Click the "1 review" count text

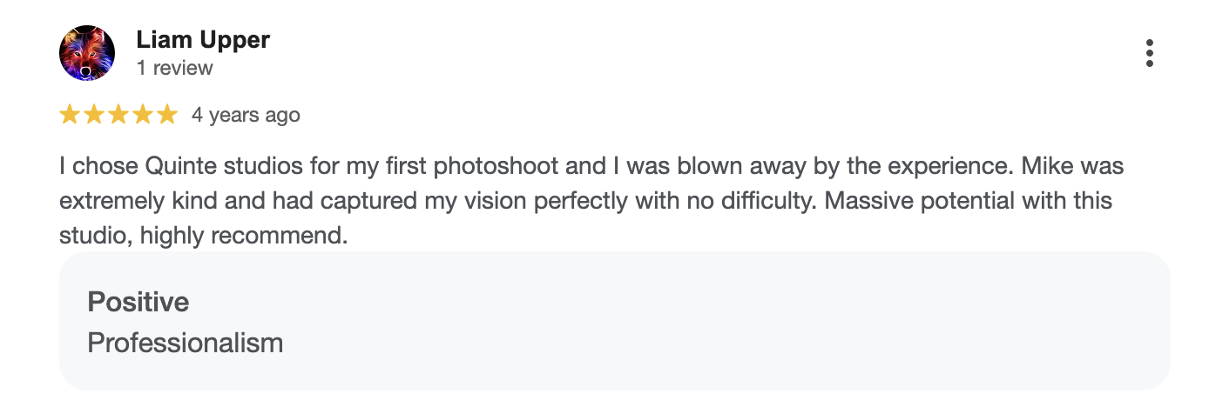coord(174,68)
